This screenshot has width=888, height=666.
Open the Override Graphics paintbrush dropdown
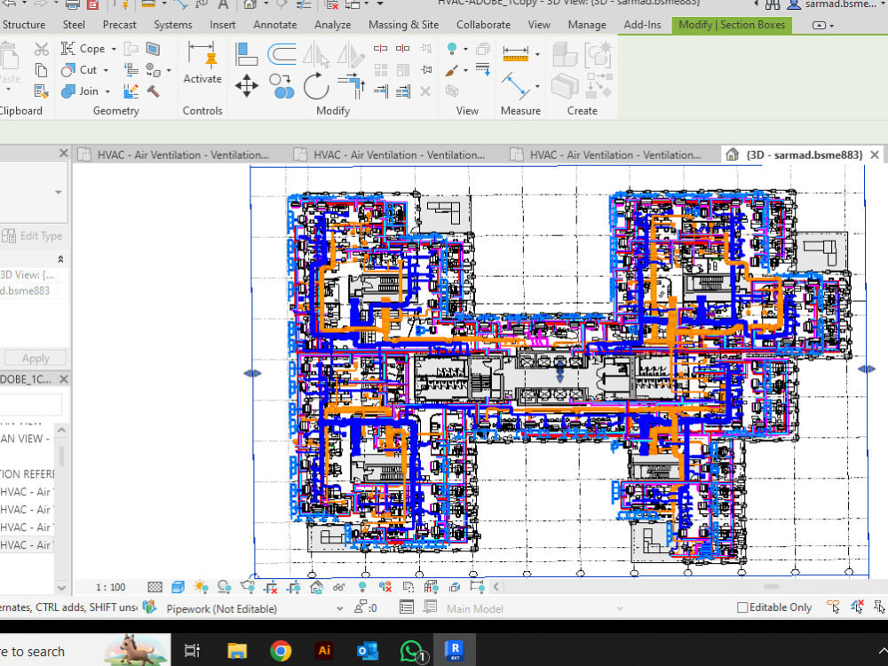pyautogui.click(x=465, y=71)
